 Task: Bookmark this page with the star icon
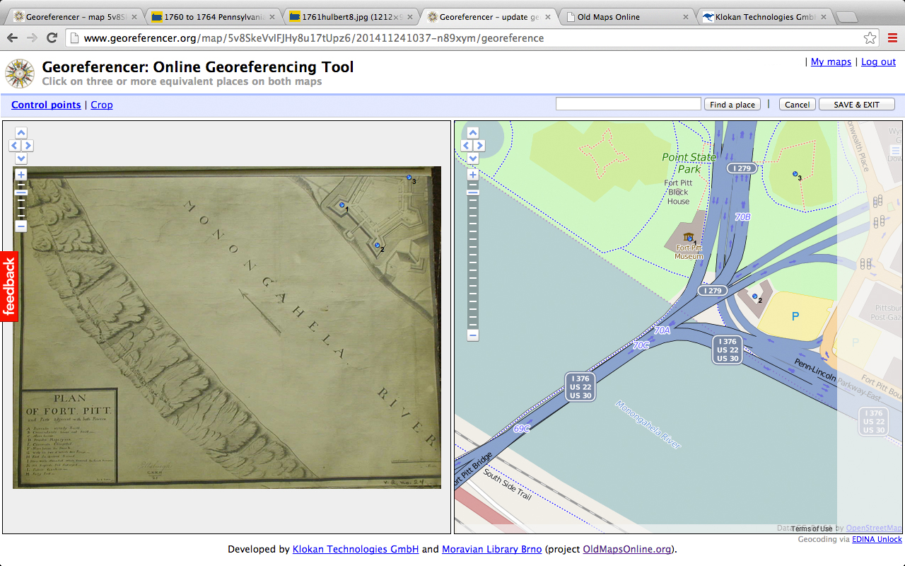pyautogui.click(x=870, y=38)
